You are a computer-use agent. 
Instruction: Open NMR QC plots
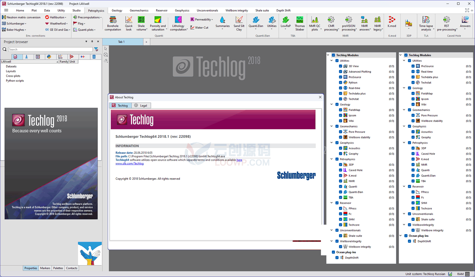pyautogui.click(x=315, y=23)
